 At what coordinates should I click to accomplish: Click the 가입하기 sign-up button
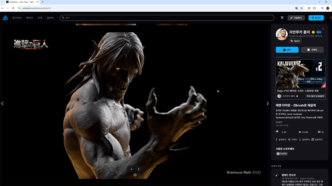pos(296,18)
